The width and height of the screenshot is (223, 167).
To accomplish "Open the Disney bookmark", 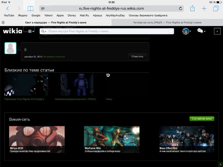I will [72, 15].
